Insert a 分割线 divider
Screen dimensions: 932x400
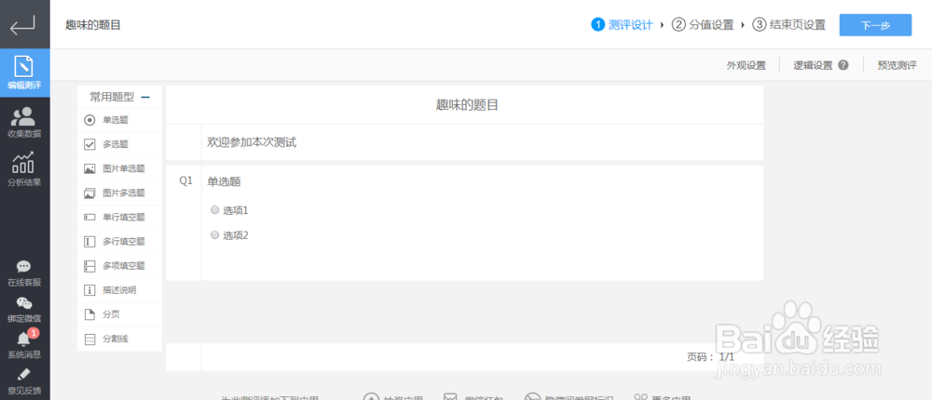click(119, 339)
